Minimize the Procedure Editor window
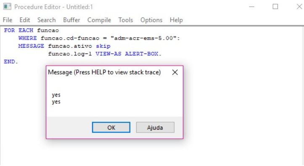 (x=252, y=7)
